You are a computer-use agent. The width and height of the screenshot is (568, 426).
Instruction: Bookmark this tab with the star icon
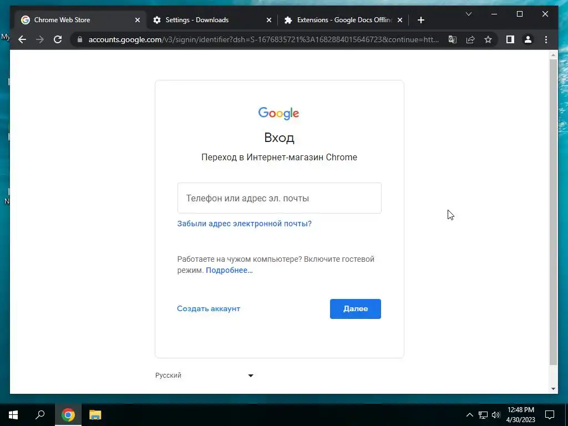[x=488, y=39]
